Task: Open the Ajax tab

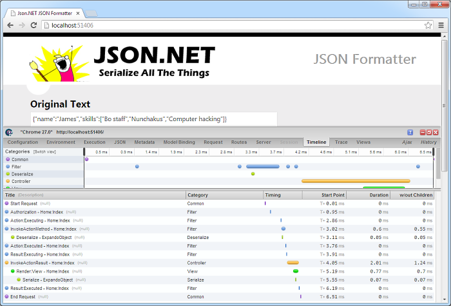Action: pyautogui.click(x=407, y=142)
